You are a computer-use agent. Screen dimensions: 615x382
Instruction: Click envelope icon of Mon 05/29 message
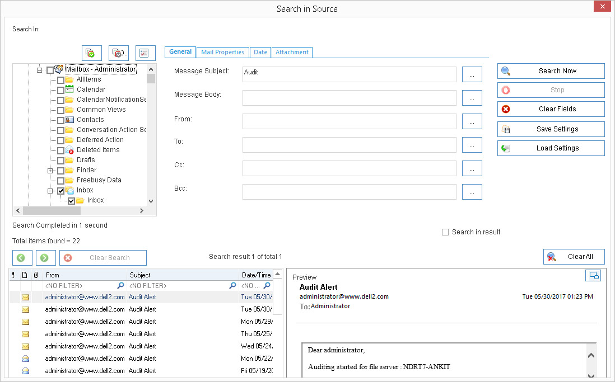click(26, 322)
